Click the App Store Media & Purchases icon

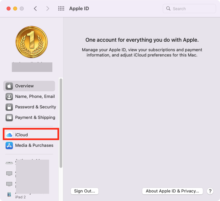click(9, 145)
